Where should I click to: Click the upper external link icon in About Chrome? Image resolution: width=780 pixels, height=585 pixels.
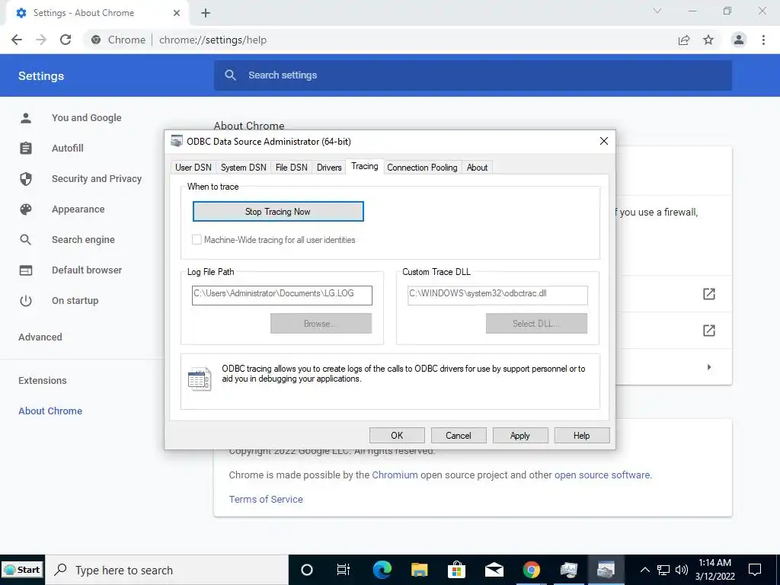(709, 294)
